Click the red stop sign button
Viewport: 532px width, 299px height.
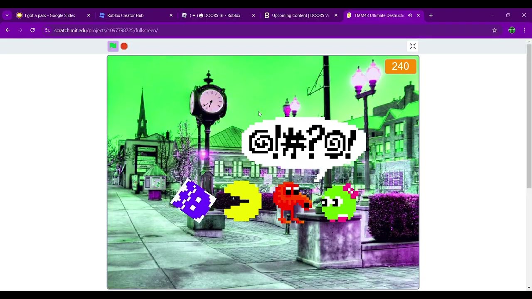pyautogui.click(x=124, y=46)
